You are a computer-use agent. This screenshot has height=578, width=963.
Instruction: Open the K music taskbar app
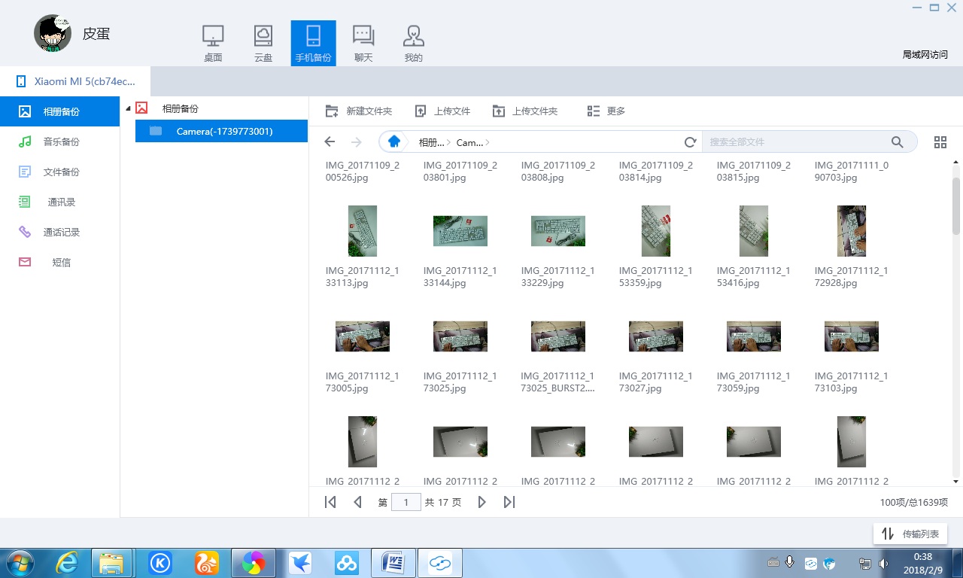click(159, 563)
